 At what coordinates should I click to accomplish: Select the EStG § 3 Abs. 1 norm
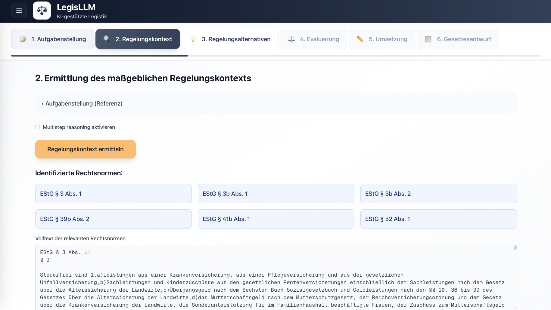pos(113,194)
